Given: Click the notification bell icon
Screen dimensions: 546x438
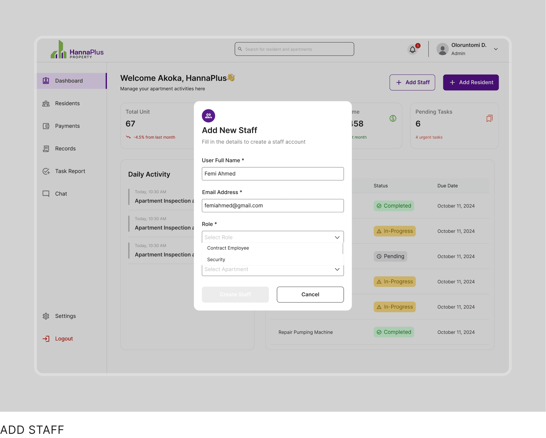Looking at the screenshot, I should 412,50.
